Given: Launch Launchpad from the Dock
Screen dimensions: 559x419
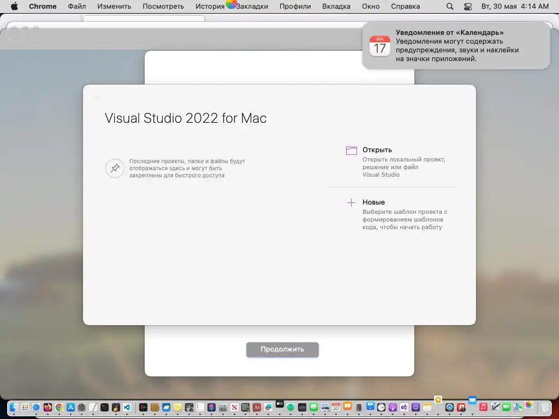Looking at the screenshot, I should pos(25,407).
